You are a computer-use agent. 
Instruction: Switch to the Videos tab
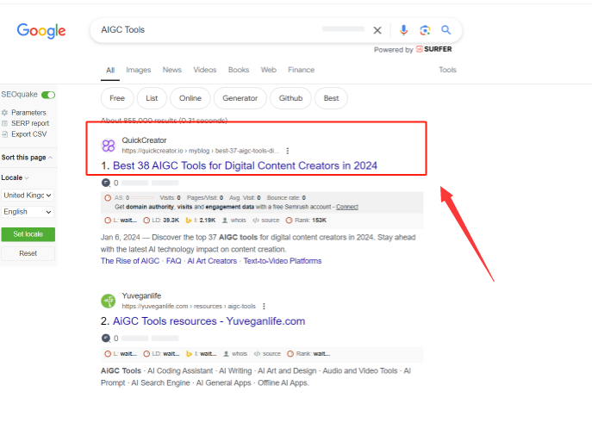205,70
